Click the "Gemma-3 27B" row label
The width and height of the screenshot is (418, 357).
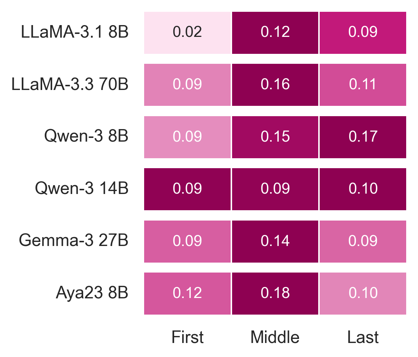pyautogui.click(x=74, y=241)
